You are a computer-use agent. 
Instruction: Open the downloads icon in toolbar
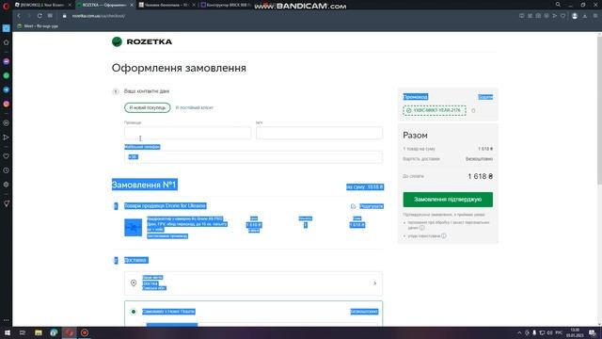pyautogui.click(x=585, y=16)
